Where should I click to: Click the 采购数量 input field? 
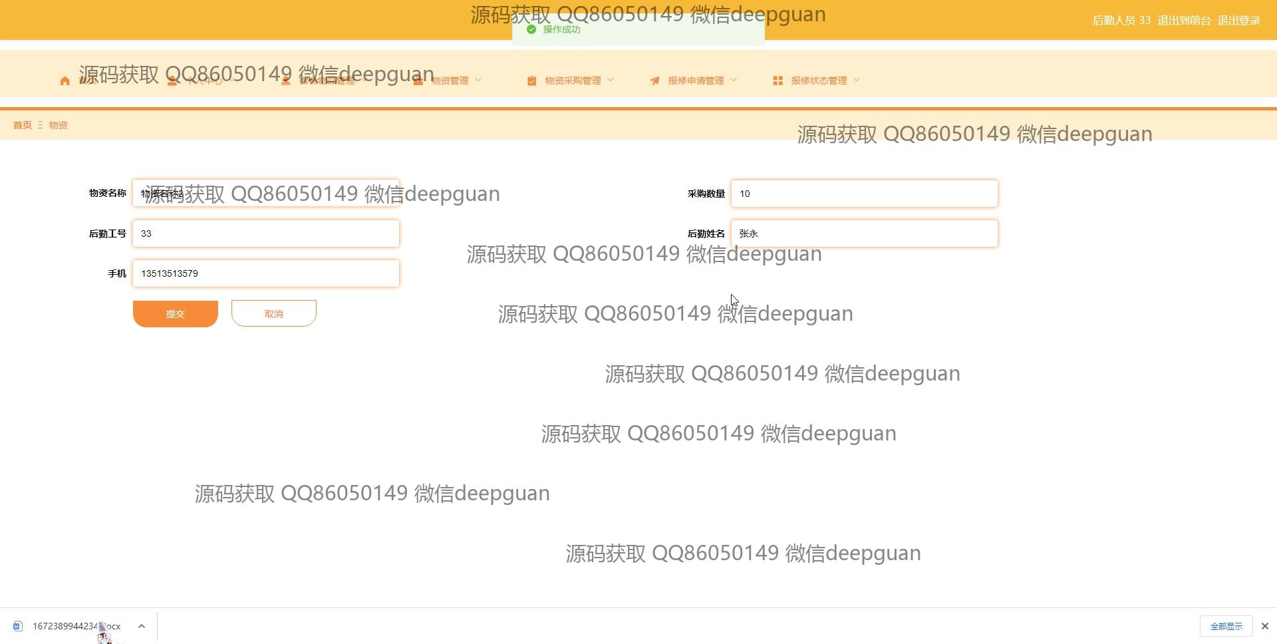pyautogui.click(x=864, y=194)
